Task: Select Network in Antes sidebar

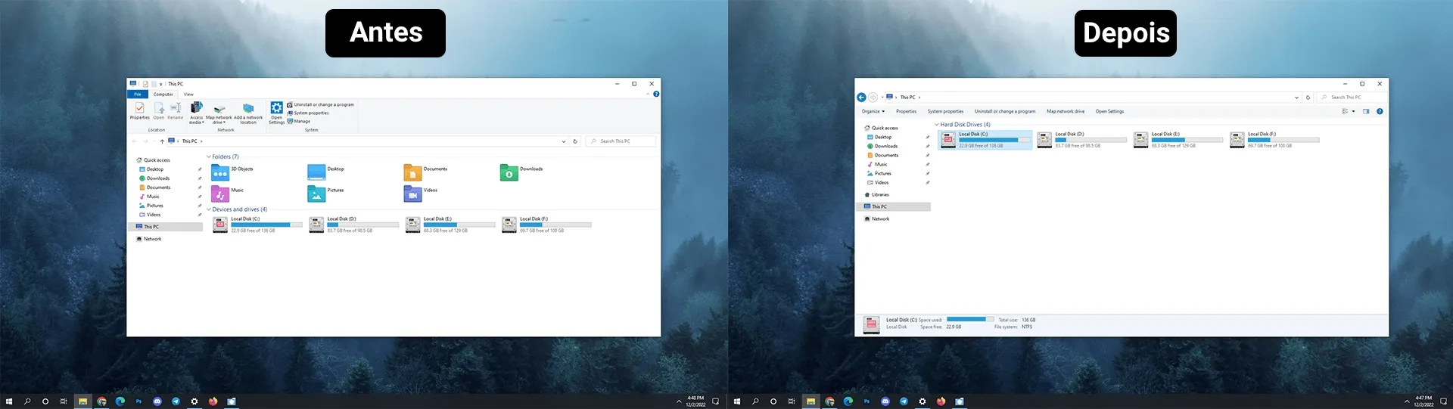Action: click(x=148, y=239)
